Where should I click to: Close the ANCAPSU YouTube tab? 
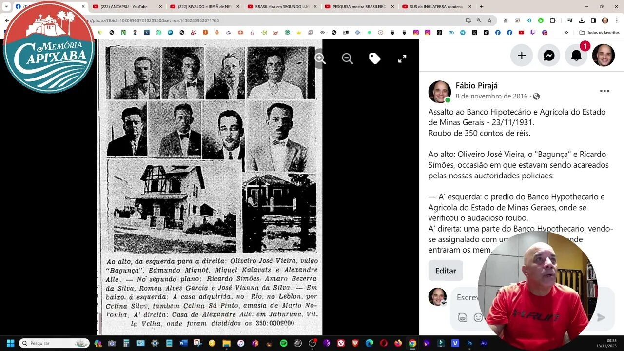[160, 7]
